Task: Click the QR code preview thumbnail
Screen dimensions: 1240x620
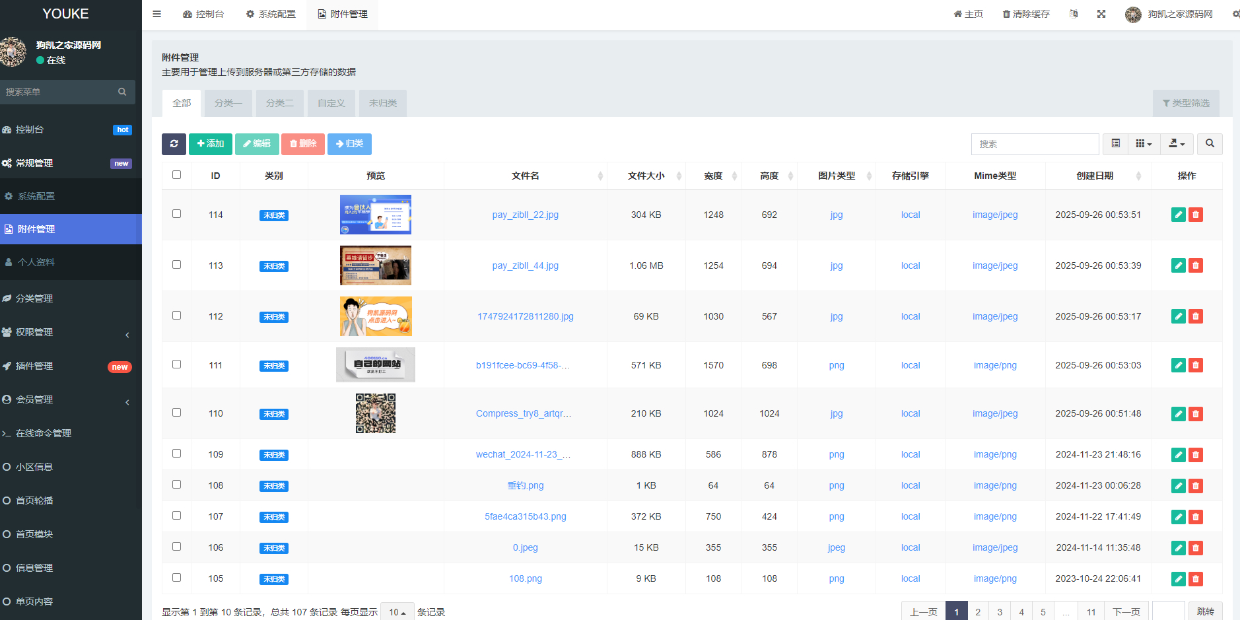Action: pyautogui.click(x=376, y=413)
